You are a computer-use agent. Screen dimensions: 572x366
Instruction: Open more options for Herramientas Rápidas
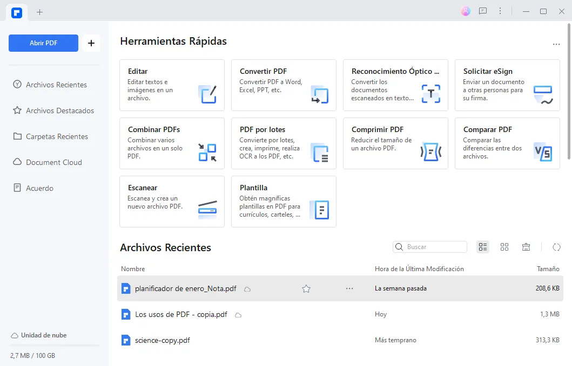pos(556,44)
